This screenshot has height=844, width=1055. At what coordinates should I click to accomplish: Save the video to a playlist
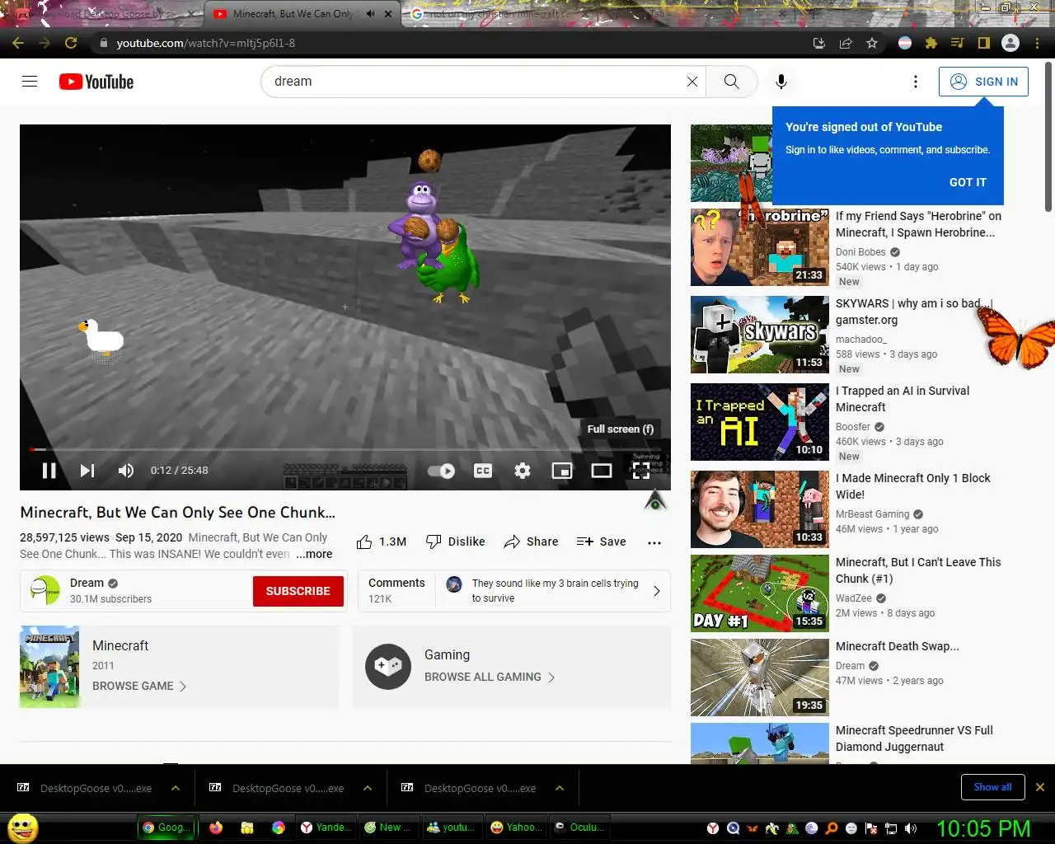click(x=602, y=542)
